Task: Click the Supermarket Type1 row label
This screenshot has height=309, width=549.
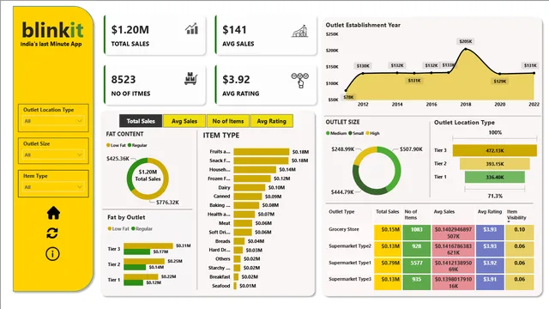Action: click(350, 263)
